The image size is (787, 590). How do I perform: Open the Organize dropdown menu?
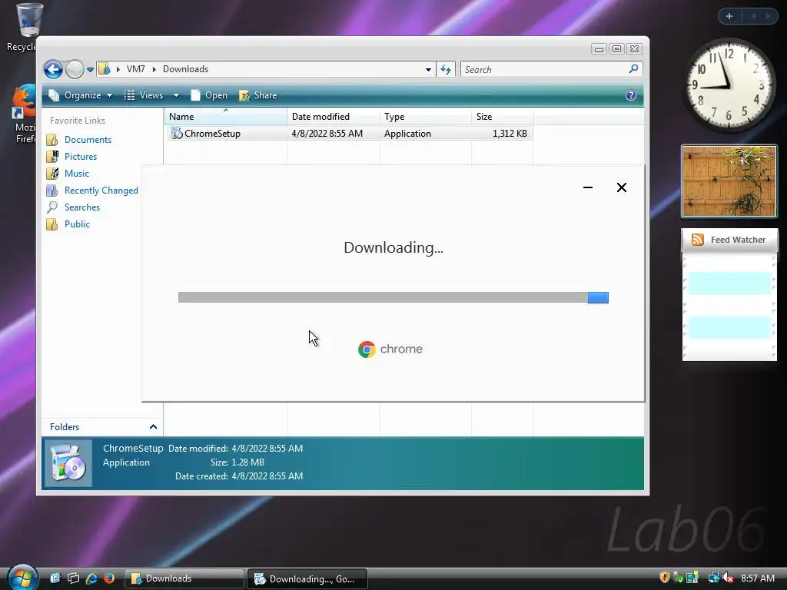pyautogui.click(x=80, y=95)
